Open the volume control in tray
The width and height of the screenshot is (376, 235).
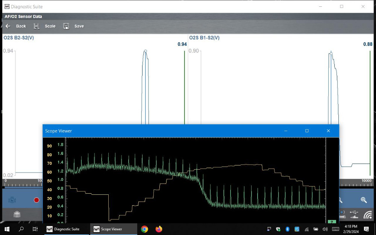pos(325,229)
